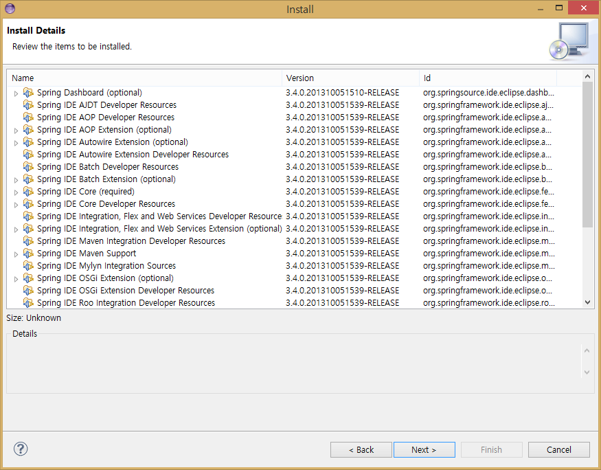Click the Spring Dashboard (optional) feature icon

click(x=28, y=92)
